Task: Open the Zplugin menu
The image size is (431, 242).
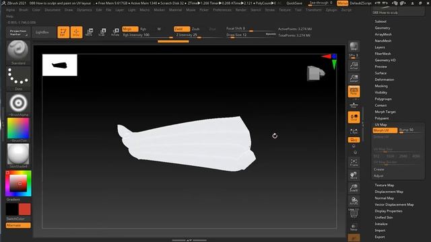Action: click(331, 10)
